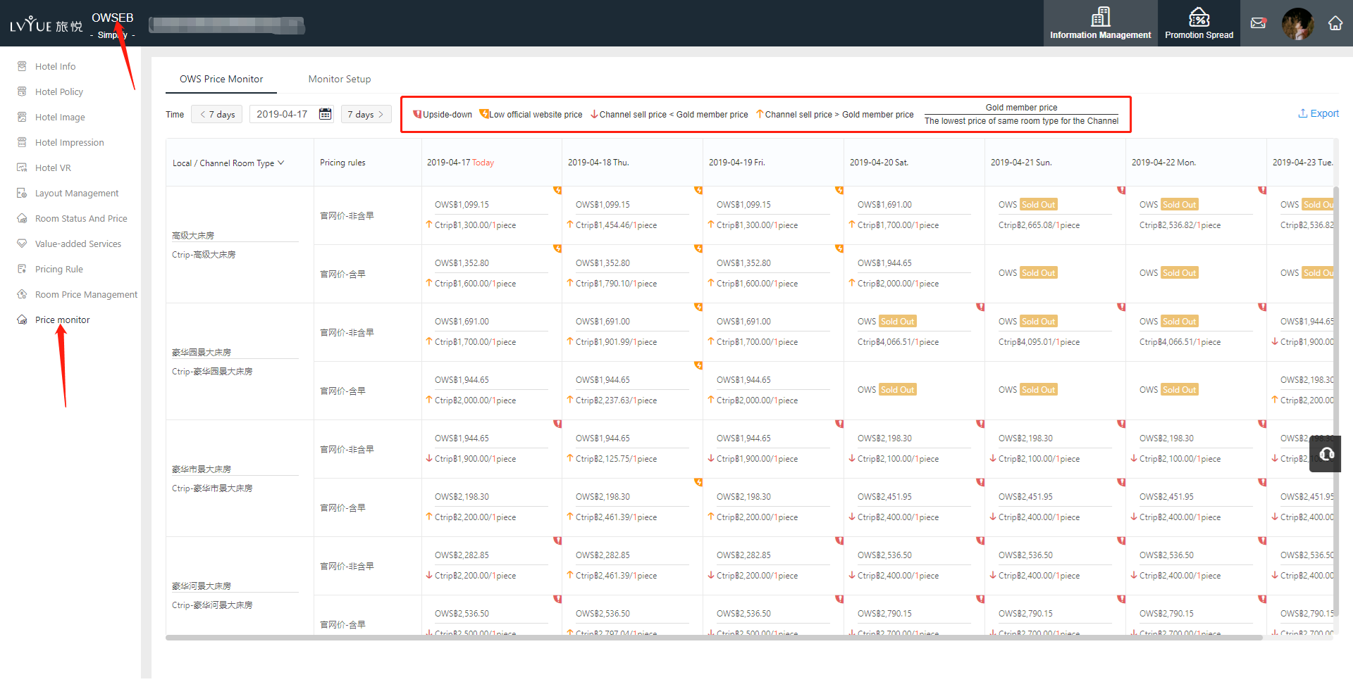Image resolution: width=1353 pixels, height=682 pixels.
Task: Click the date field 2019-04-17
Action: 291,114
